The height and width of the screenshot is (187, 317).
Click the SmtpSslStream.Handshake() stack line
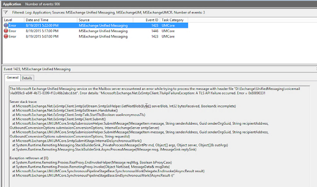(x=65, y=110)
